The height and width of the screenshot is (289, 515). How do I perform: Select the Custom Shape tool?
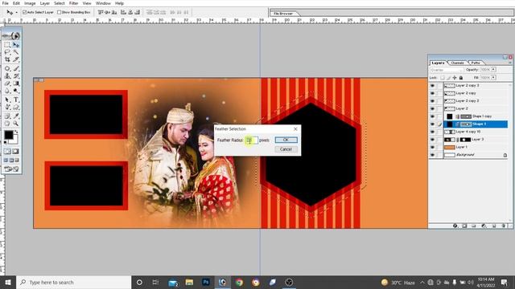coord(16,107)
